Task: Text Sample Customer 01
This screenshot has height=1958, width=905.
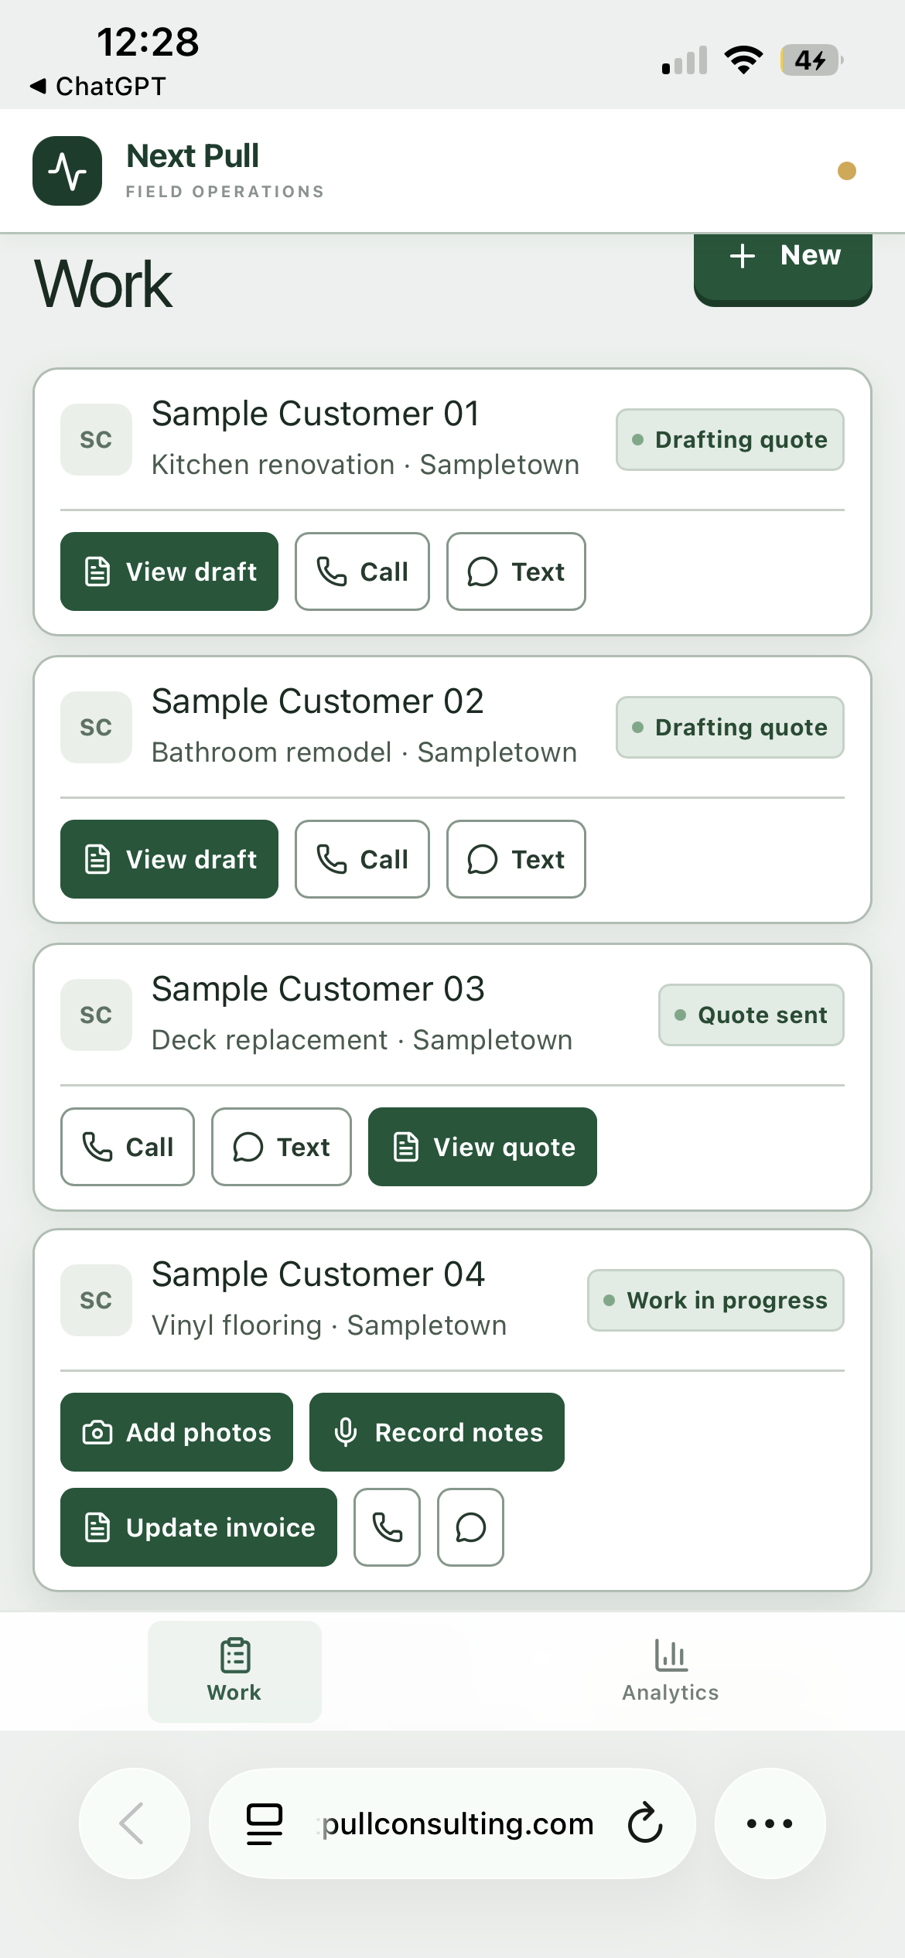Action: (516, 571)
